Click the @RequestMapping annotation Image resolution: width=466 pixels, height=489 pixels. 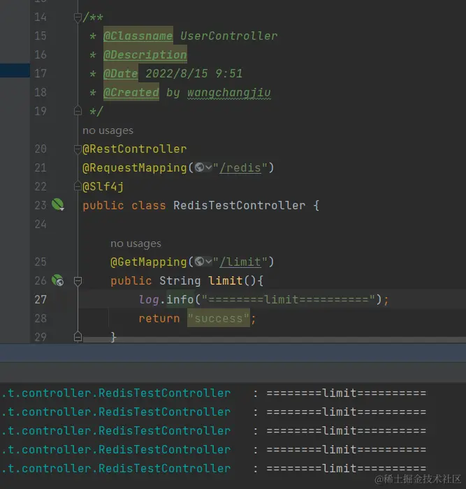pos(135,168)
